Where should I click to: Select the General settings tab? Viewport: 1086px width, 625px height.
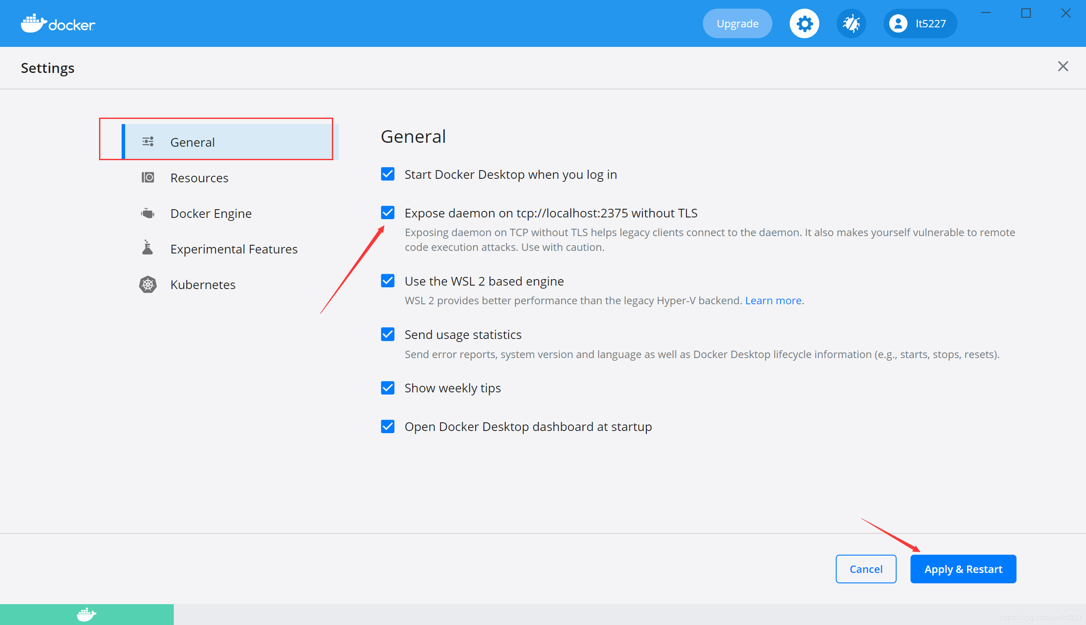click(192, 142)
